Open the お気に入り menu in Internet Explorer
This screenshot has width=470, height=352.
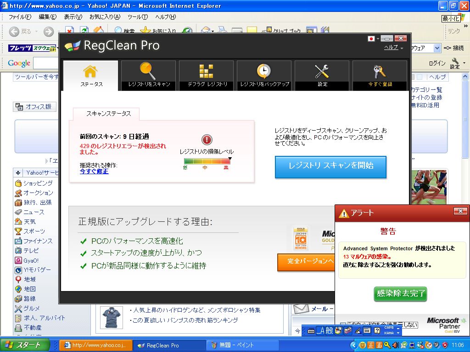(105, 17)
